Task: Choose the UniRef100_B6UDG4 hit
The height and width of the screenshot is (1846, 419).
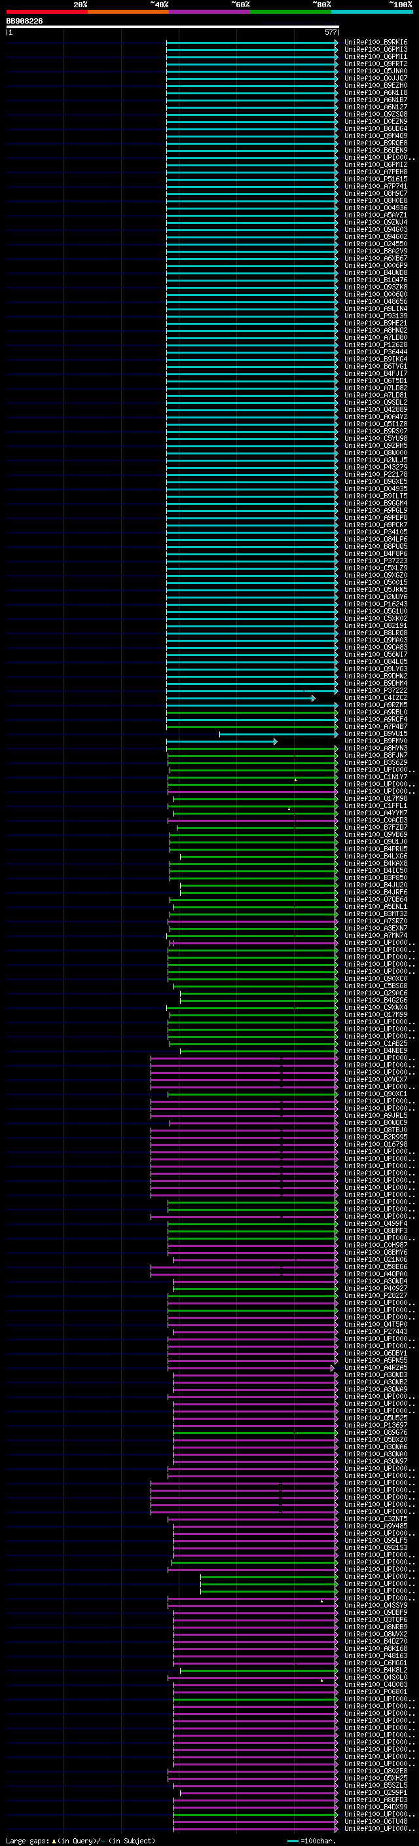Action: click(376, 129)
